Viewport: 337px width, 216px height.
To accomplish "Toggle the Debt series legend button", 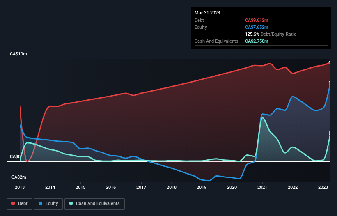I will [20, 204].
